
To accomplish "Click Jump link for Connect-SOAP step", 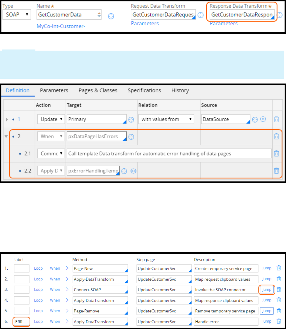I will tap(267, 290).
